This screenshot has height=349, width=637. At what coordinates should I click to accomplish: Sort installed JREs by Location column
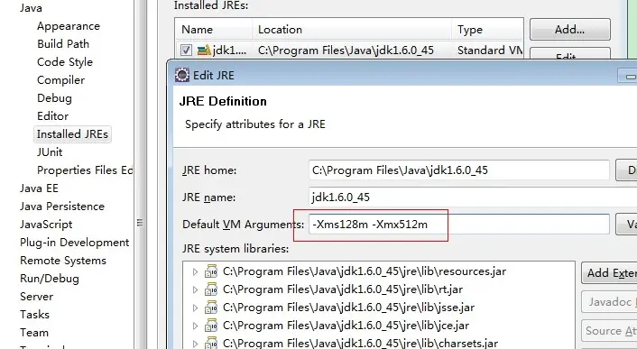tap(352, 30)
